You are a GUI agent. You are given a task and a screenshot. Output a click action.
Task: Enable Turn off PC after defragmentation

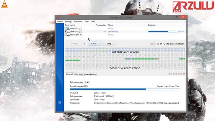pyautogui.click(x=154, y=44)
